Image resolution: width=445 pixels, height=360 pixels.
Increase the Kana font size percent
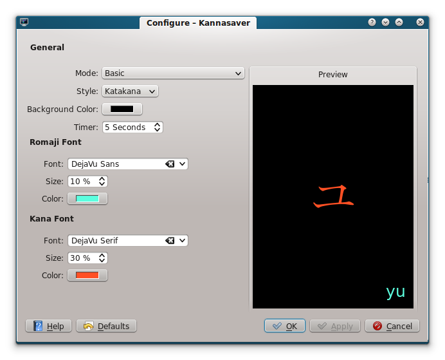click(102, 255)
